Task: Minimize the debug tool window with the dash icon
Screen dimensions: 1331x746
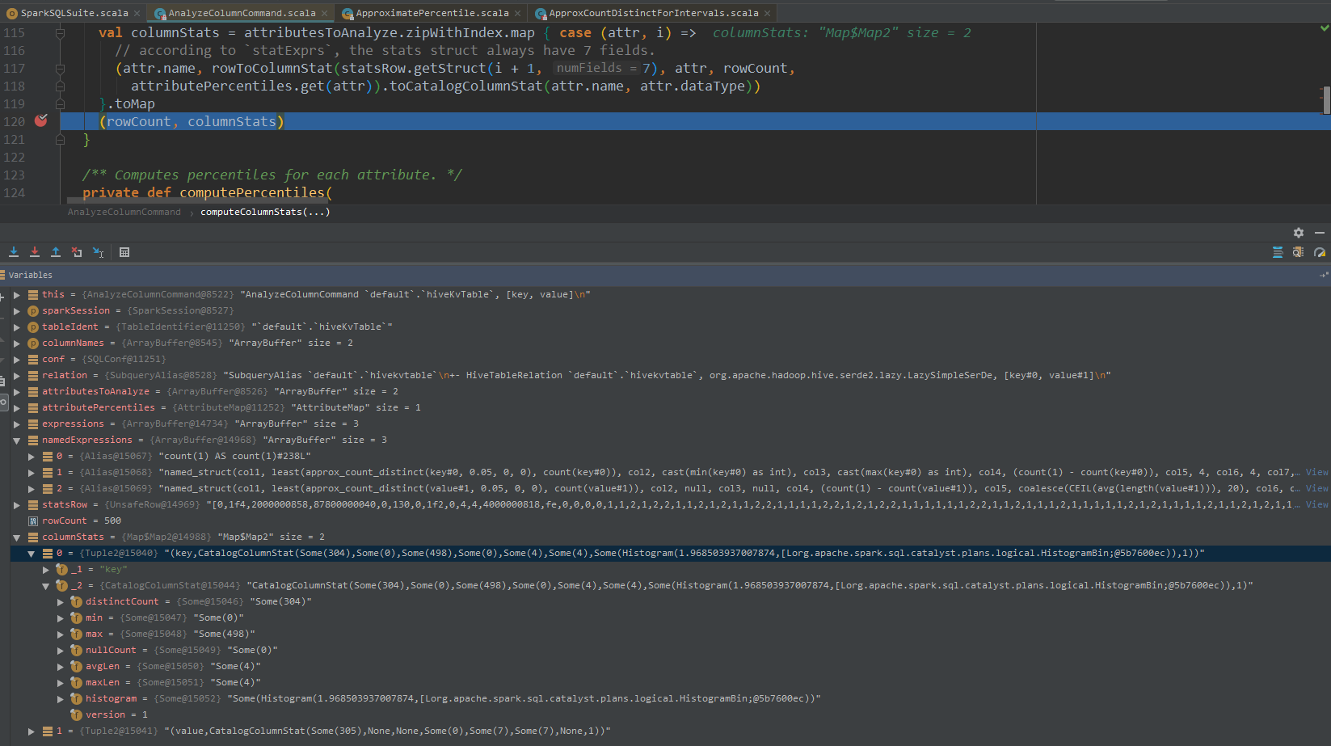Action: pyautogui.click(x=1320, y=233)
